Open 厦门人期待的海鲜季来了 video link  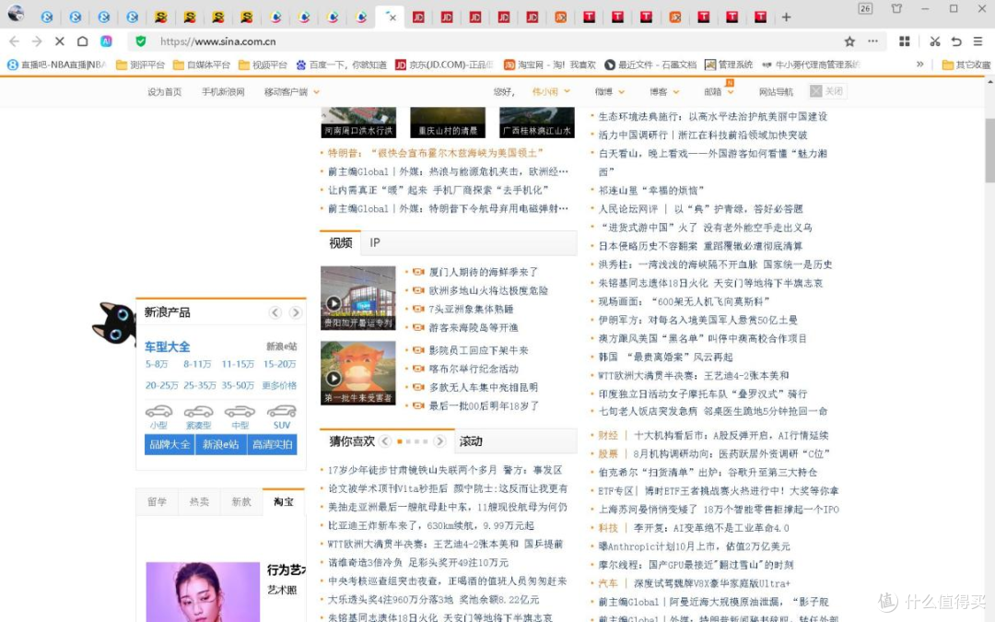[484, 272]
